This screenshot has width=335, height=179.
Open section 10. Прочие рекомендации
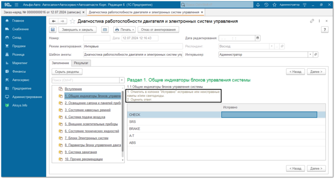tap(84, 159)
